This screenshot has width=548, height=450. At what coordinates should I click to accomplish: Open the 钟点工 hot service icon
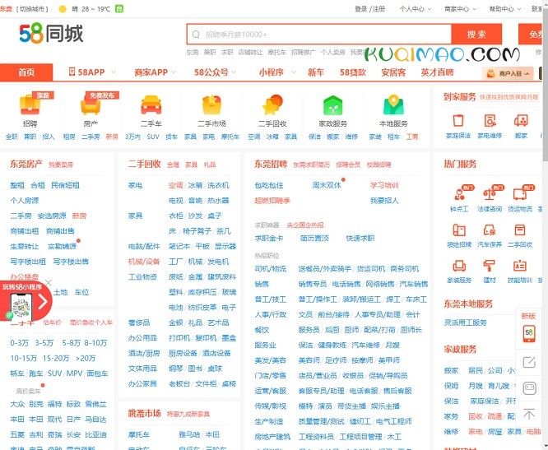click(x=459, y=193)
